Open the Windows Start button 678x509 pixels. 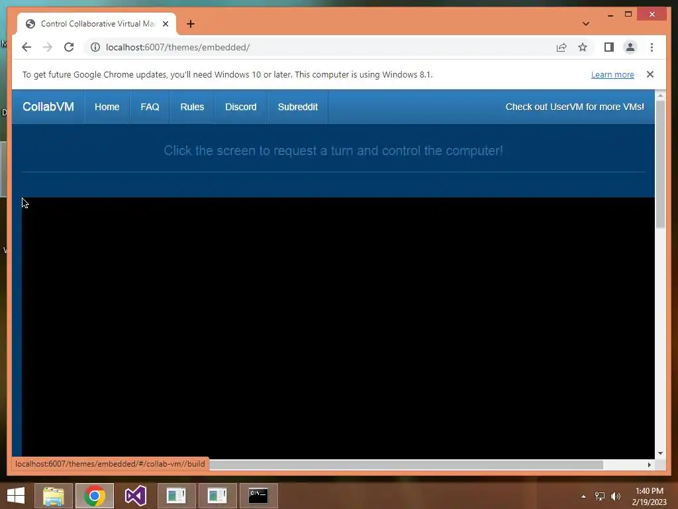click(x=16, y=496)
